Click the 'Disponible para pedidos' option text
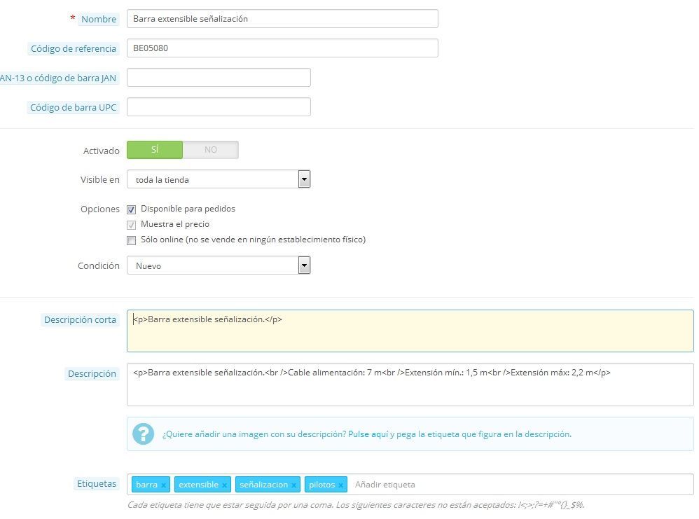This screenshot has width=699, height=519. tap(188, 209)
